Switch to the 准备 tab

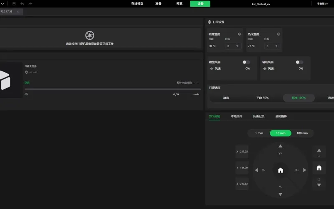pos(158,4)
